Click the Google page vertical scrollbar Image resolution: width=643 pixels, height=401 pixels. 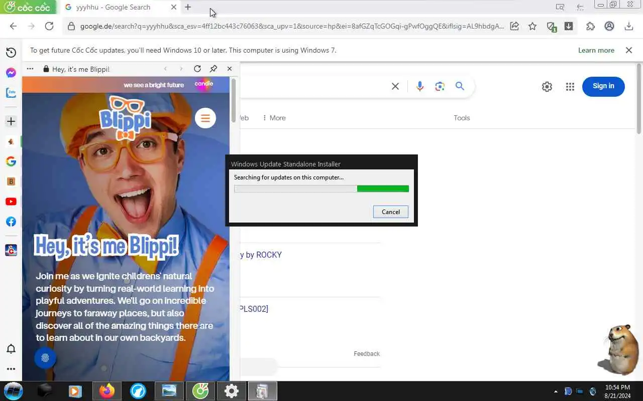click(639, 98)
